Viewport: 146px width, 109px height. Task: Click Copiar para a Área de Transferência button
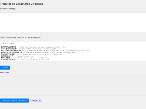click(x=15, y=100)
